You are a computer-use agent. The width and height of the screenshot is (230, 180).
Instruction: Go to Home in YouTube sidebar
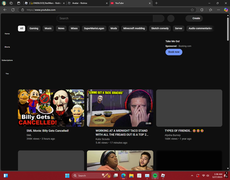(7, 34)
